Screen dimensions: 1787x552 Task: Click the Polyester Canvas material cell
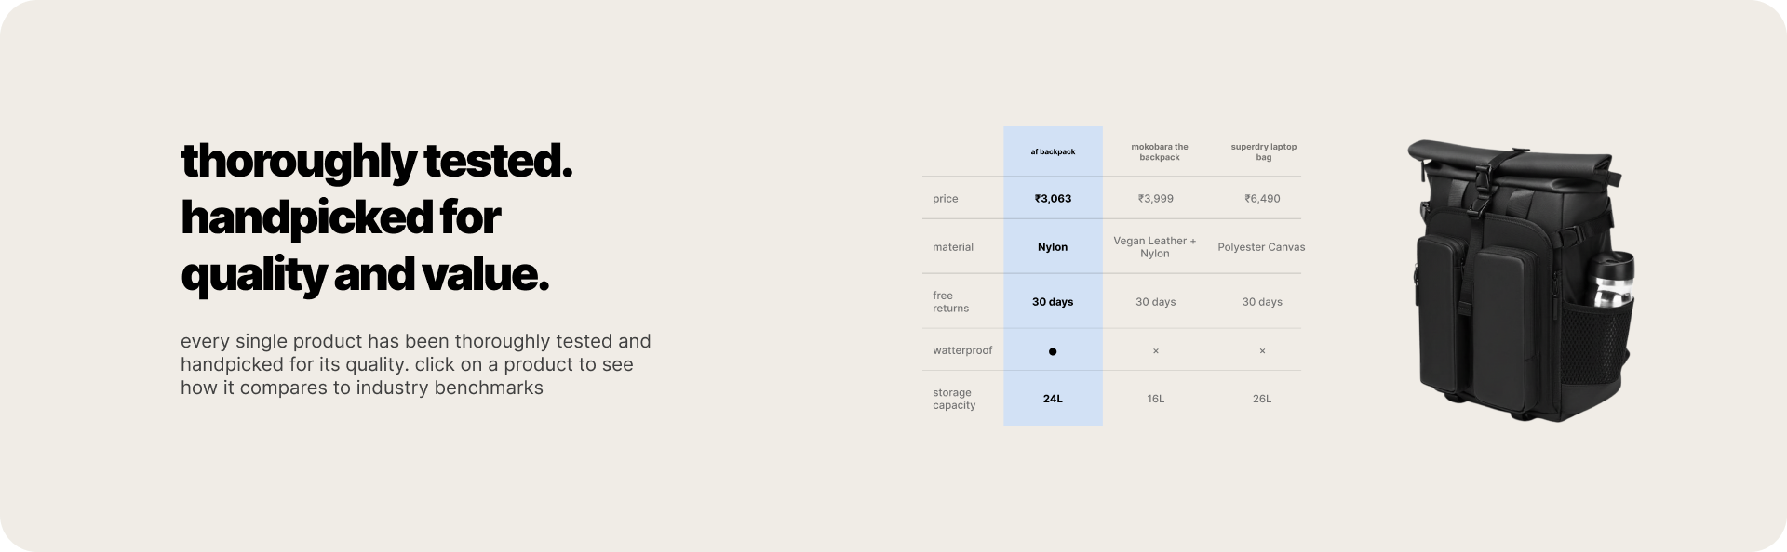1261,247
